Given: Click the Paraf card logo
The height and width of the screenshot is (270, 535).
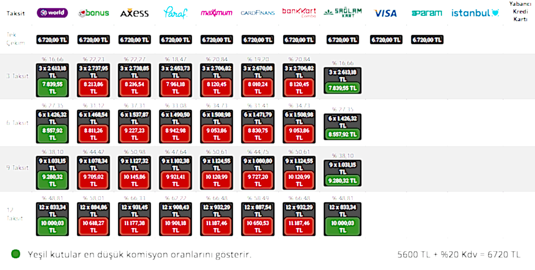Looking at the screenshot, I should coord(175,13).
